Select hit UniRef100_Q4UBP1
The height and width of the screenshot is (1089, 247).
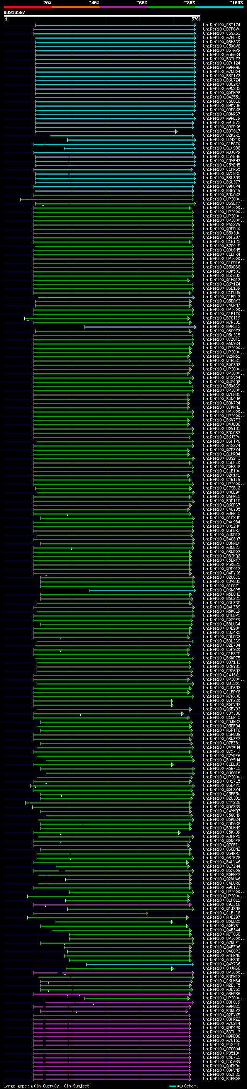[x=222, y=615]
